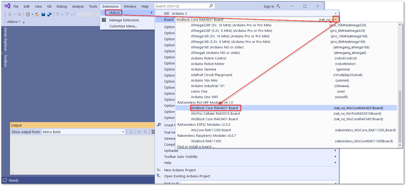Open the Debug menu
The image size is (406, 186).
pos(62,6)
